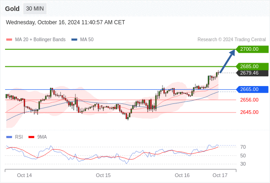Select the 2685.00 resistance price tag

click(x=252, y=66)
